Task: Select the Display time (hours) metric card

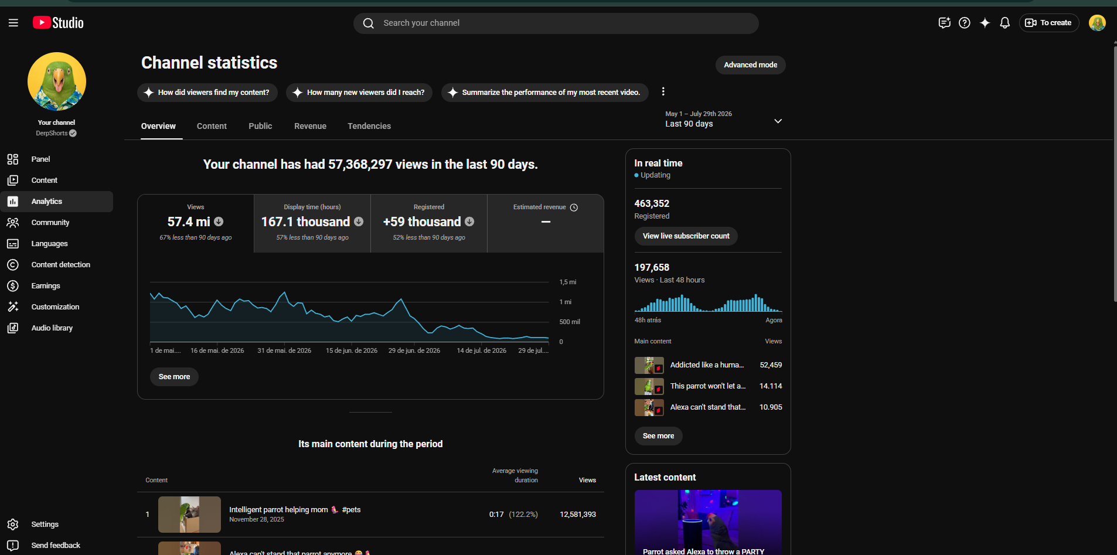Action: [312, 223]
